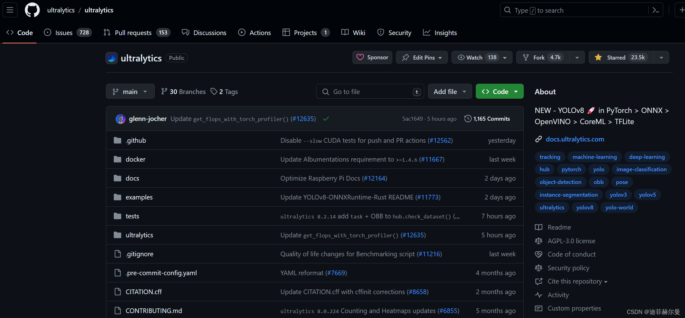Click the Sponsor button
Image resolution: width=685 pixels, height=318 pixels.
(372, 57)
